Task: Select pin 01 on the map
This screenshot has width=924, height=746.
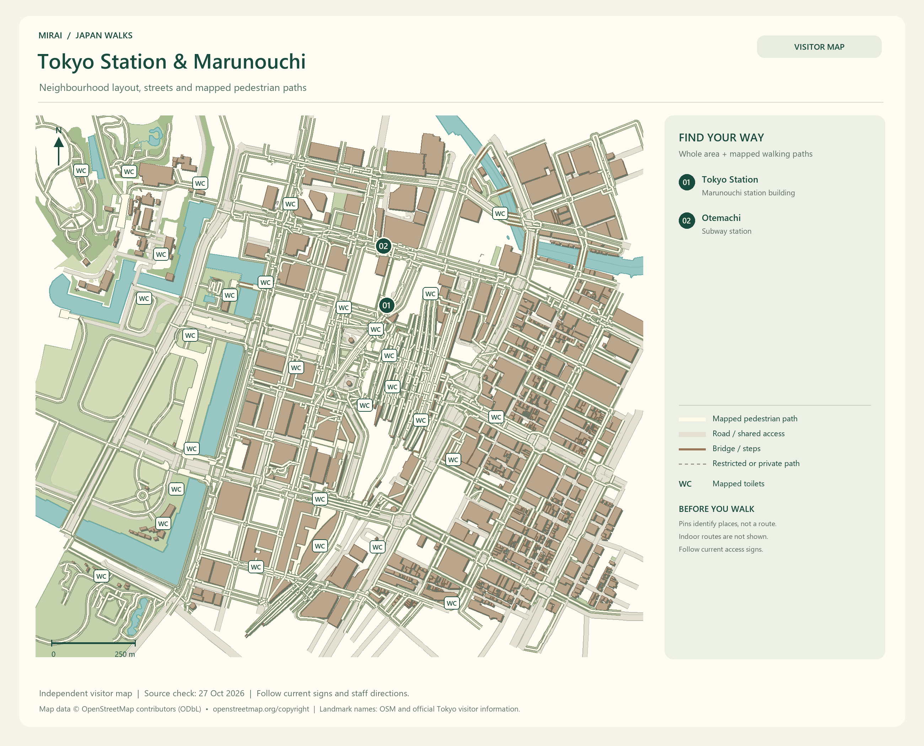Action: click(x=387, y=306)
